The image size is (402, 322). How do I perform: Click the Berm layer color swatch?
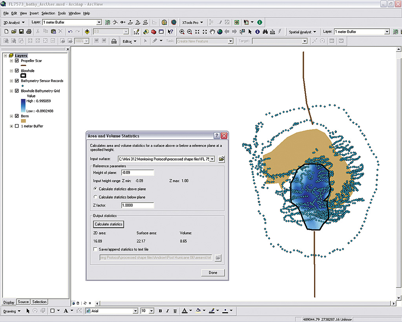[x=23, y=121]
